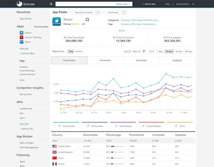The width and height of the screenshot is (214, 167).
Task: Select the 7 days range button
Action: (x=160, y=51)
